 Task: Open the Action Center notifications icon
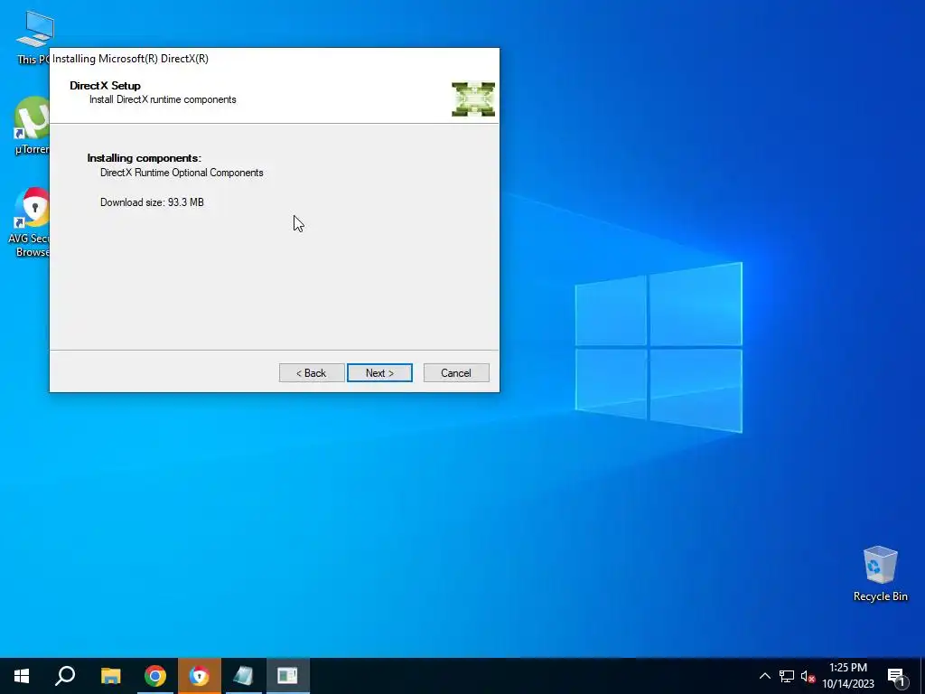pyautogui.click(x=895, y=676)
